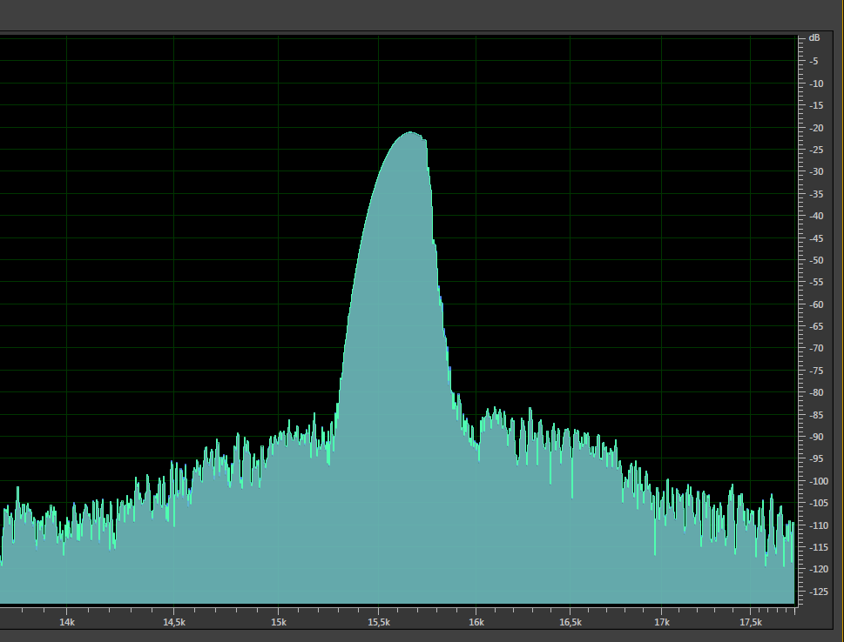Click the -40 dB scale label
844x642 pixels.
tap(816, 216)
